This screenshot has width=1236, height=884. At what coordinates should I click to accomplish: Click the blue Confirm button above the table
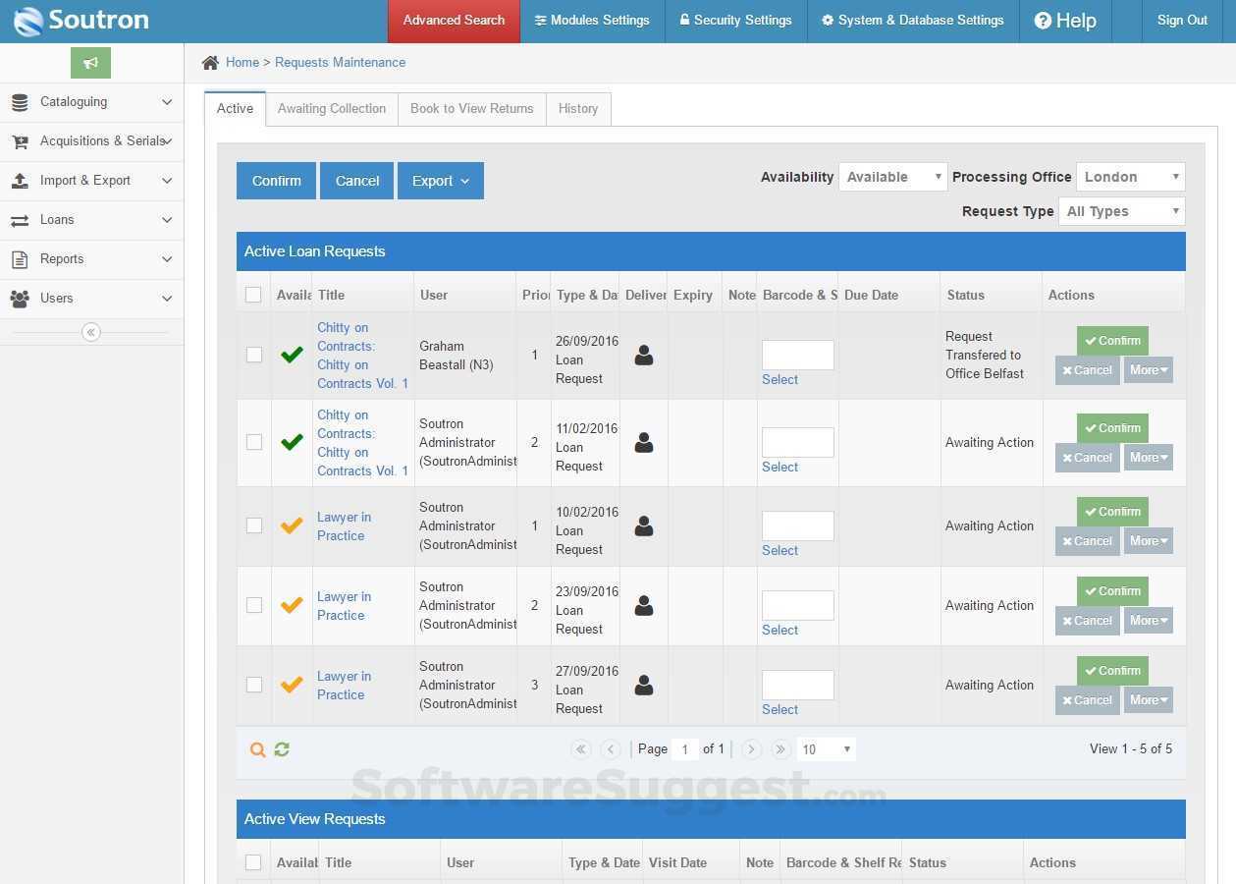point(276,181)
